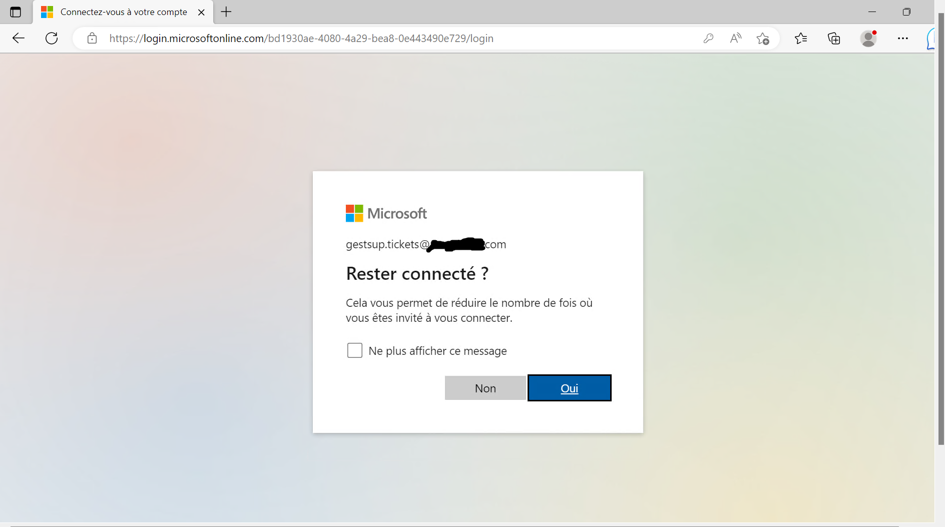Click the browser back arrow
This screenshot has height=527, width=945.
click(x=19, y=39)
